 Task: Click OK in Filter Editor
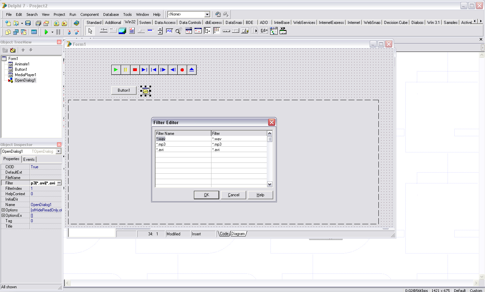point(206,195)
